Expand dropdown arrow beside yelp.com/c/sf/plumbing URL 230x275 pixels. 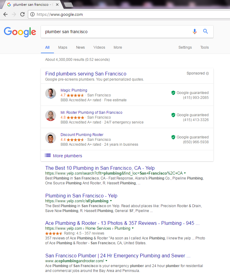[x=111, y=201]
